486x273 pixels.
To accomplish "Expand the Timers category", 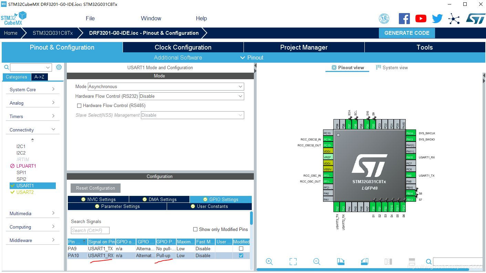I will 32,116.
